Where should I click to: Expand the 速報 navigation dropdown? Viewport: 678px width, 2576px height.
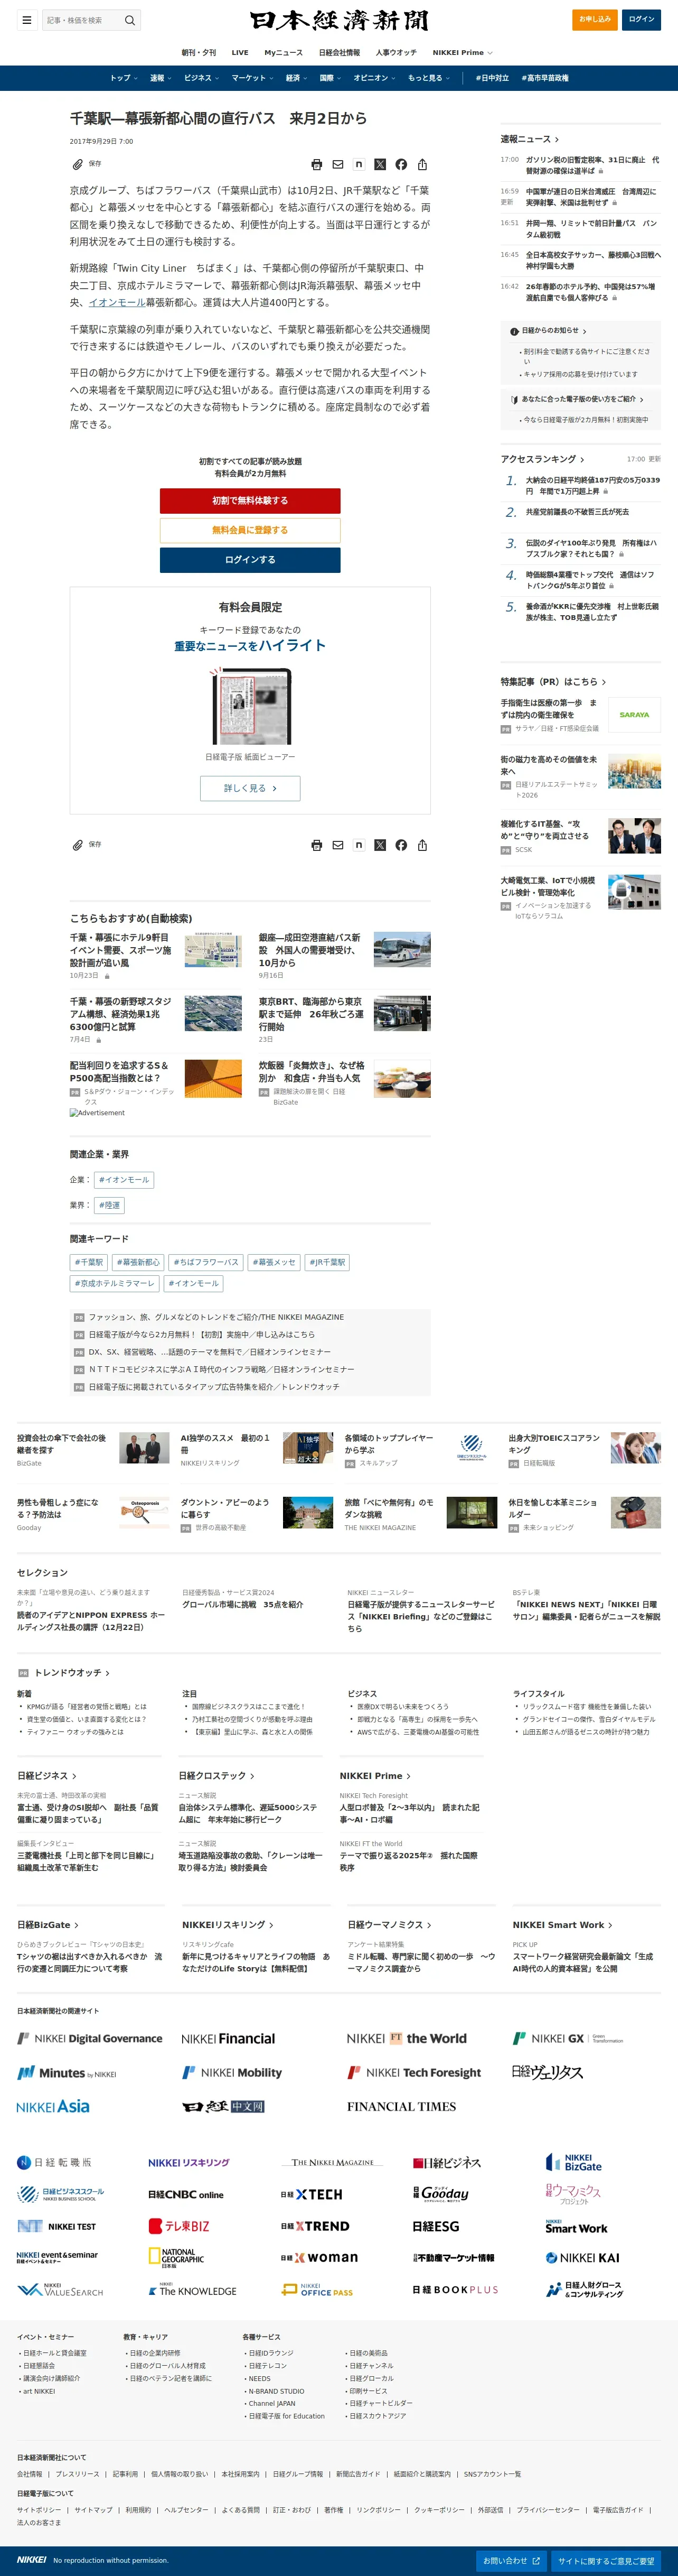tap(161, 78)
